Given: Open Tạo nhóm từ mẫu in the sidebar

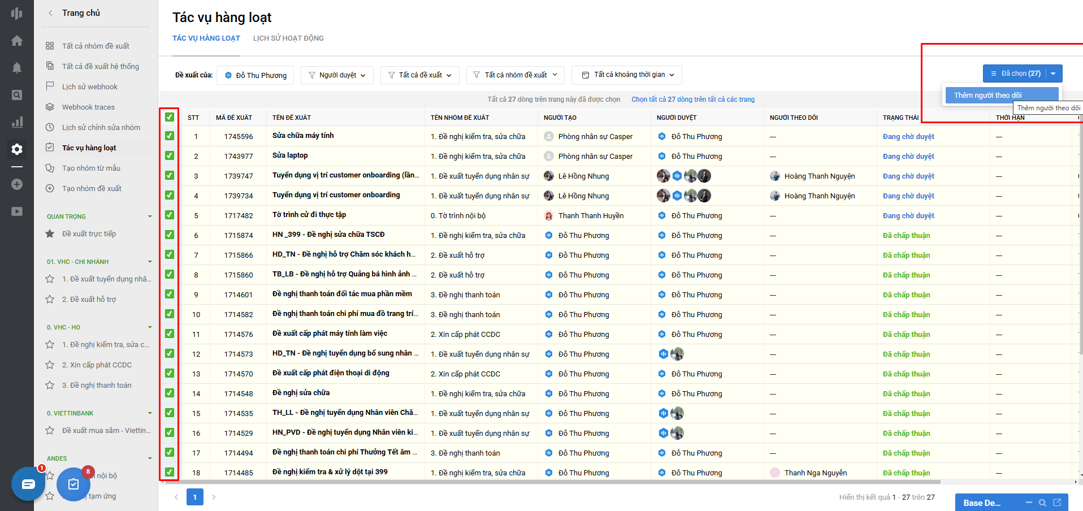Looking at the screenshot, I should [x=91, y=168].
